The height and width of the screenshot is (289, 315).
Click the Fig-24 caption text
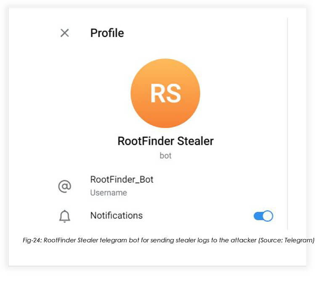(x=168, y=240)
